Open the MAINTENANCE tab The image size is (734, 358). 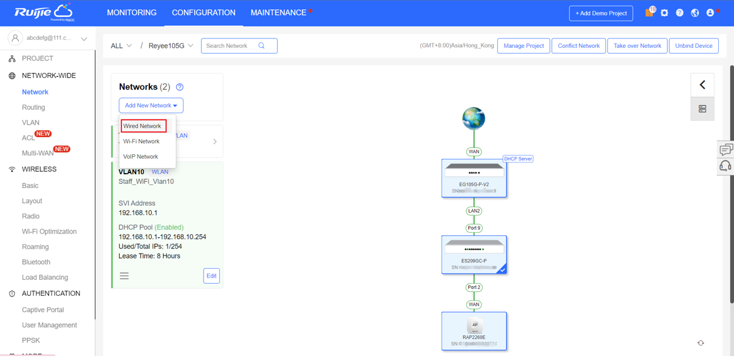(x=278, y=13)
